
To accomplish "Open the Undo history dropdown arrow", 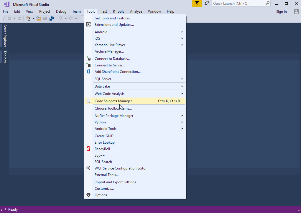I will click(65, 18).
